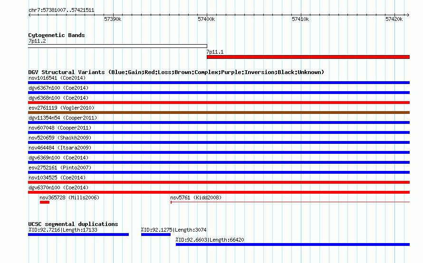This screenshot has width=423, height=263.
Task: Click the esv2761119 (Vogler2010) variant label
Action: pyautogui.click(x=61, y=108)
